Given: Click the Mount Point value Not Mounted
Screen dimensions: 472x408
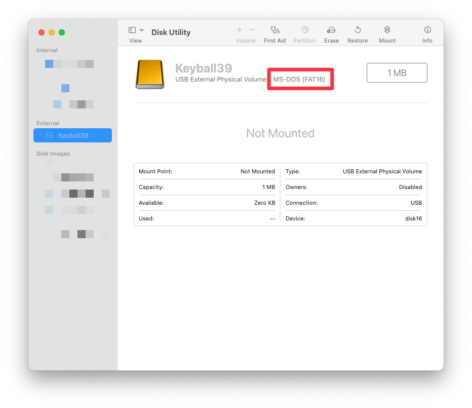Looking at the screenshot, I should point(258,171).
